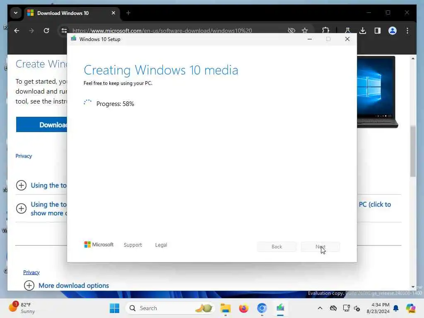Open new tab with plus button
The width and height of the screenshot is (424, 318).
coord(128,13)
